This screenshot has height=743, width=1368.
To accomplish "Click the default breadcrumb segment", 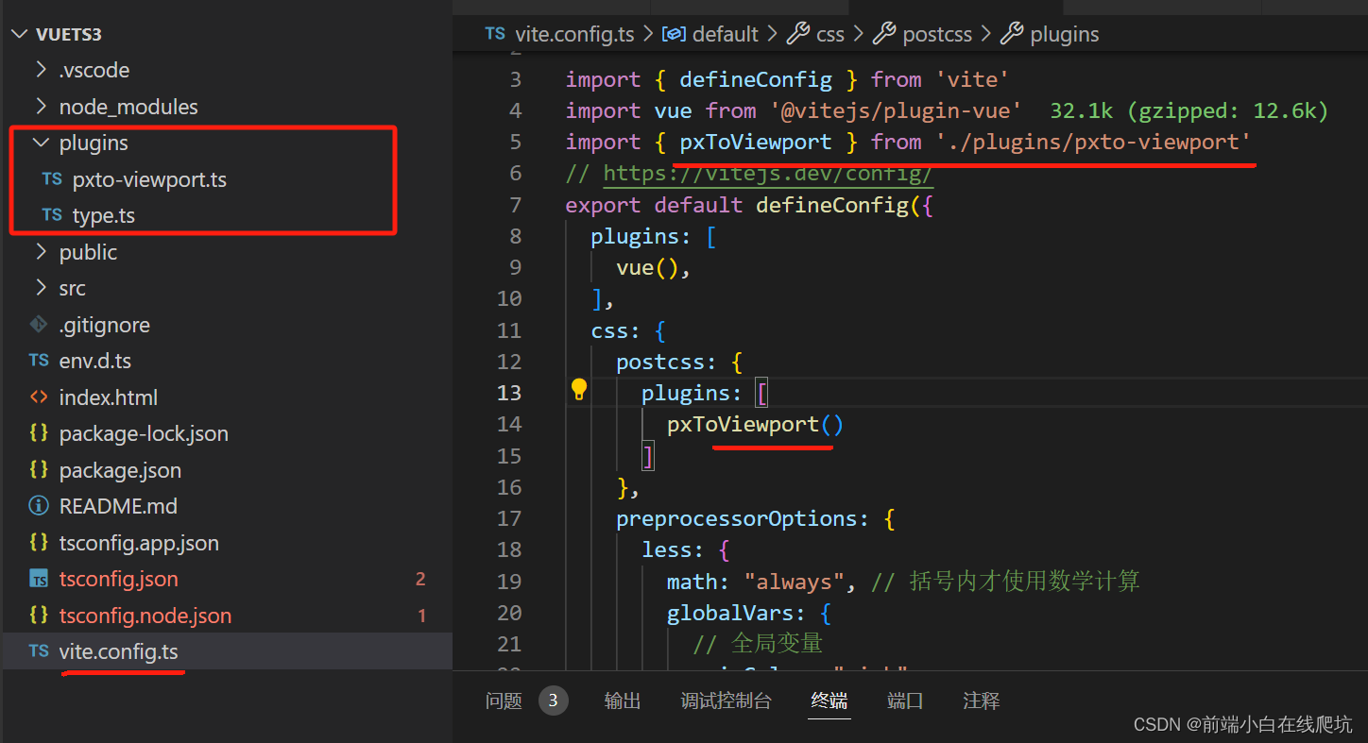I will pyautogui.click(x=726, y=34).
